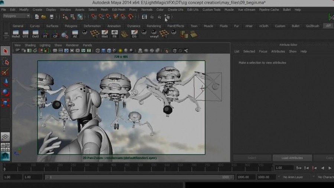This screenshot has height=188, width=334.
Task: Activate the Lasso selection tool
Action: 5,62
